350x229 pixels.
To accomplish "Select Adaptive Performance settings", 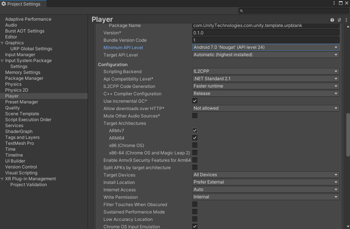I will [x=28, y=19].
